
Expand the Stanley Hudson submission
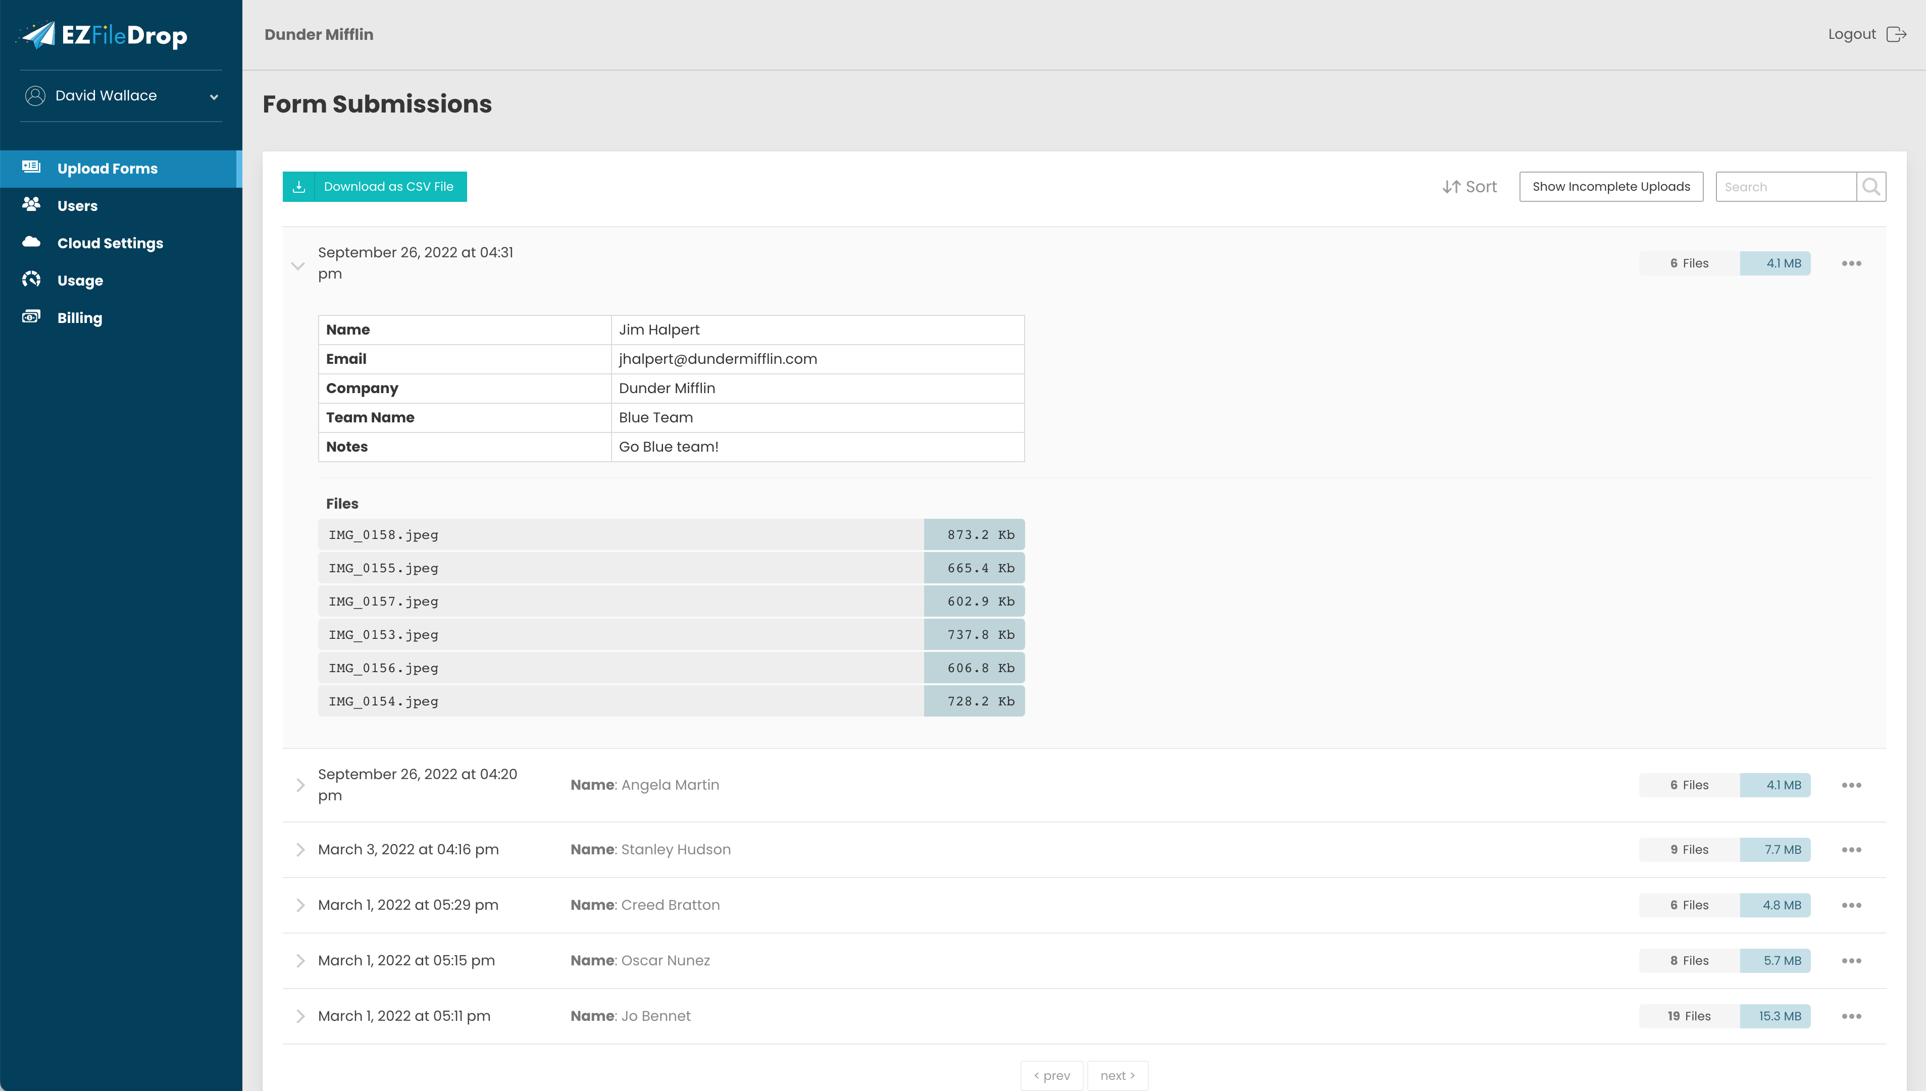(300, 849)
